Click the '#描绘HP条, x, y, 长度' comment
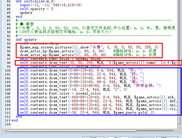 coord(135,51)
